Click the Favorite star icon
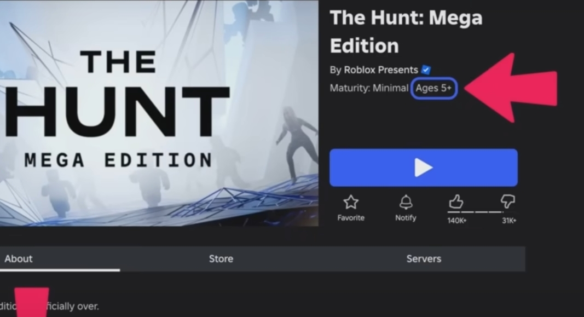Screen dimensions: 584x317 (x=351, y=203)
